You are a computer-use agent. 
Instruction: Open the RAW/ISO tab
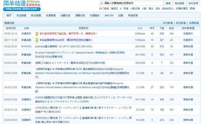tap(109, 15)
